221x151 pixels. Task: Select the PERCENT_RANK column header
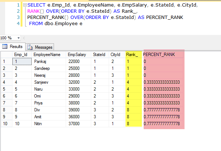click(162, 55)
